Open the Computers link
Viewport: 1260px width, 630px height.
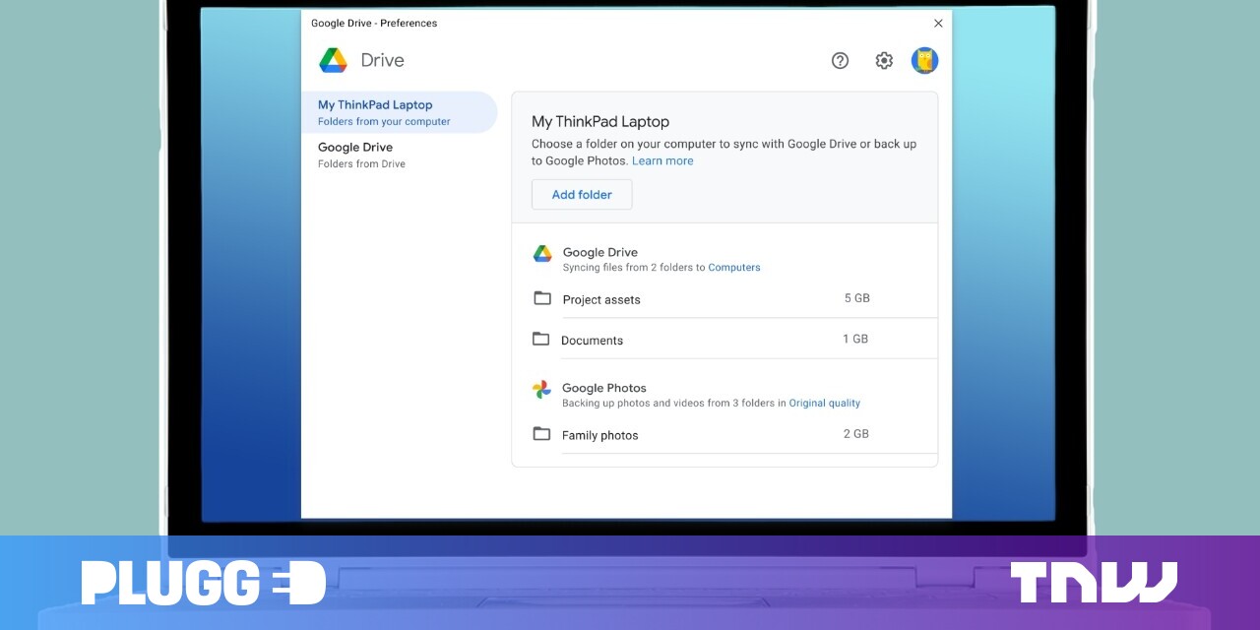(734, 268)
